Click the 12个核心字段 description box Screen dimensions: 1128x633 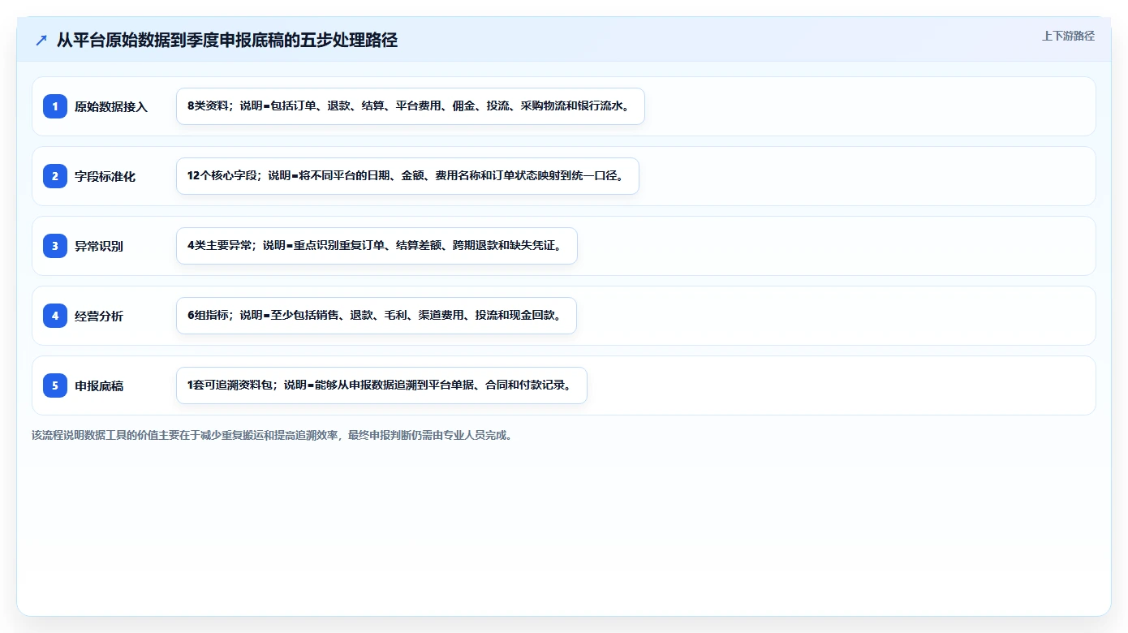click(x=407, y=176)
